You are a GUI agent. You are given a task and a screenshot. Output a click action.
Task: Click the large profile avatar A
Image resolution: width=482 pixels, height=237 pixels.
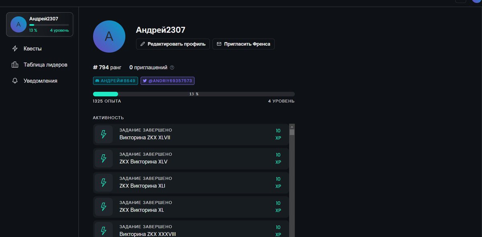point(109,36)
